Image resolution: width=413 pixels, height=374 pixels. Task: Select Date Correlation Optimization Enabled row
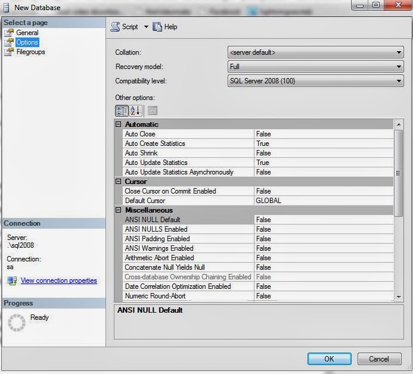[258, 286]
